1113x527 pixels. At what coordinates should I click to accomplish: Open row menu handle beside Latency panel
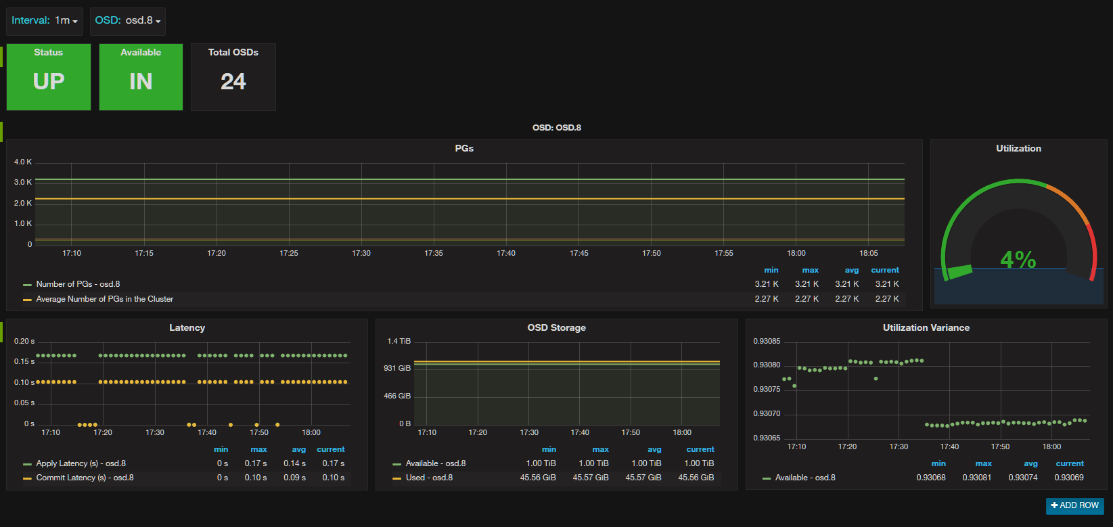[2, 331]
